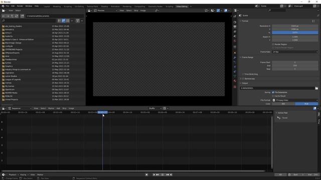
Task: Click the playhead frame marker on timeline
Action: 102,112
